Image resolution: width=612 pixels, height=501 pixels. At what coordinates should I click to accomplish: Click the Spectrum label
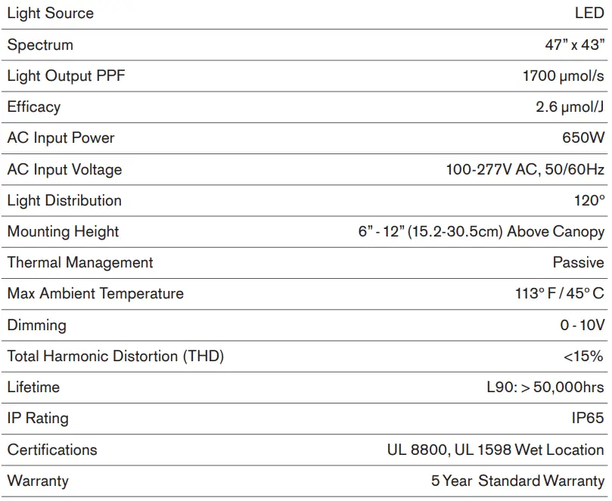(x=40, y=45)
